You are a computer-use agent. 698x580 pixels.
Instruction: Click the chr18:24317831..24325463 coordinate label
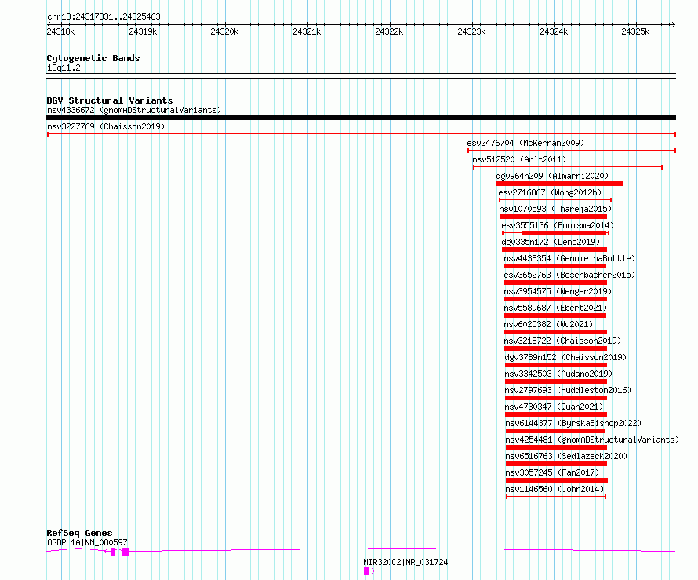click(x=104, y=17)
